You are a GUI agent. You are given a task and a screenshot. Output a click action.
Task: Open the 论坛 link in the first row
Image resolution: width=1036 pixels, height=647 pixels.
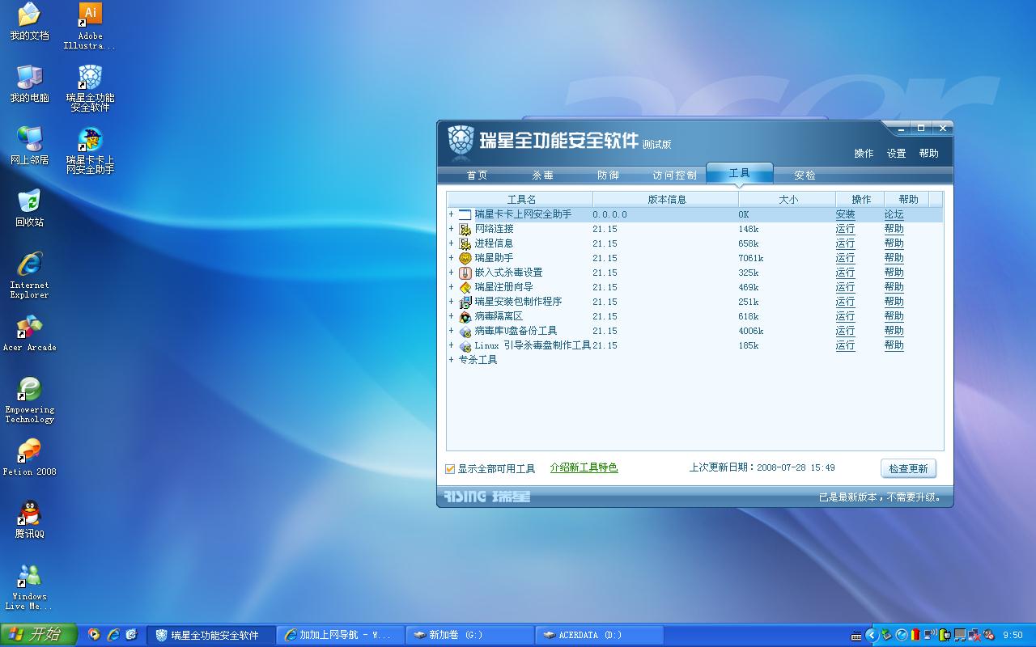[x=894, y=214]
